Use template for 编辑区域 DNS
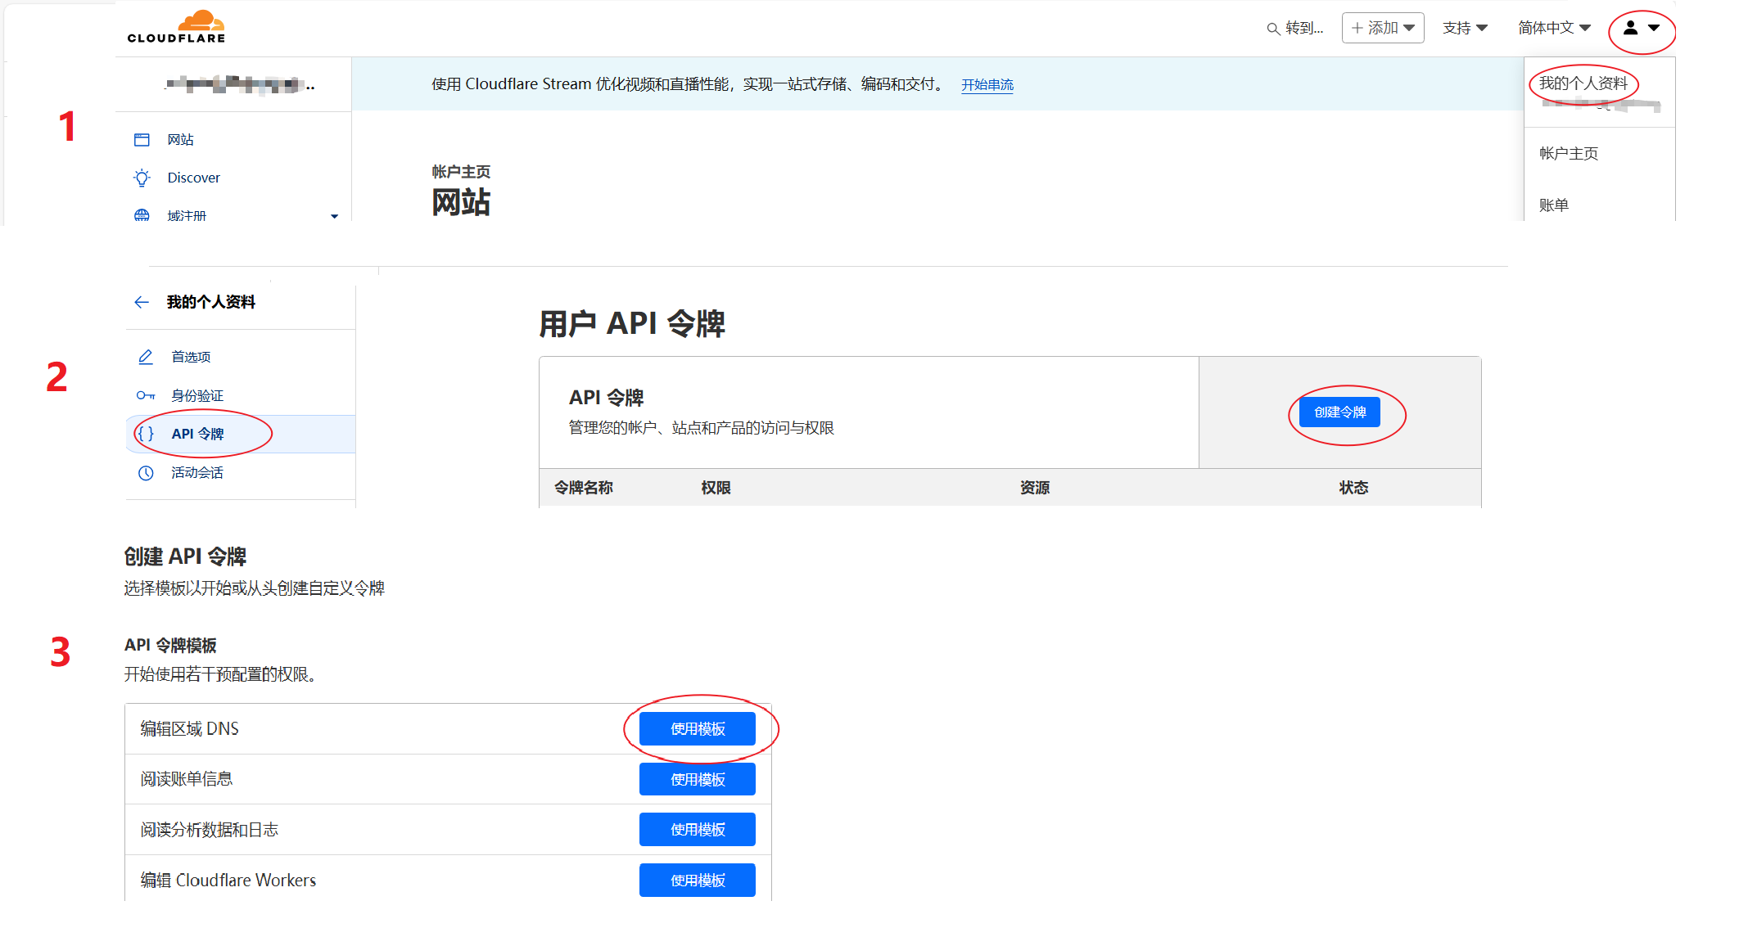 point(698,728)
